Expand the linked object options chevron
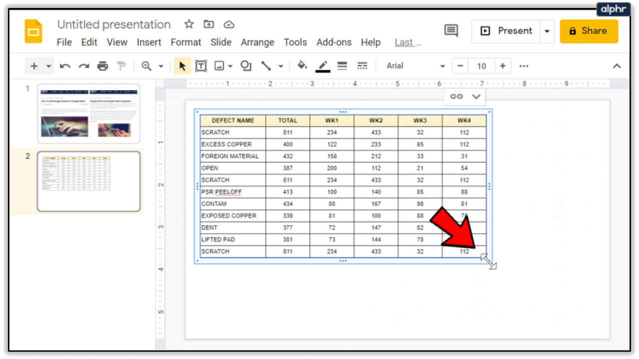Viewport: 639px width, 359px height. [475, 96]
